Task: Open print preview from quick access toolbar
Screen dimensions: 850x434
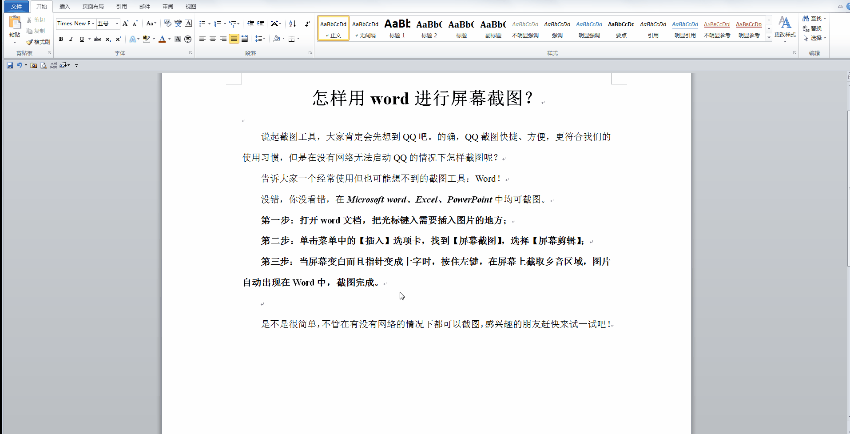Action: click(x=44, y=65)
